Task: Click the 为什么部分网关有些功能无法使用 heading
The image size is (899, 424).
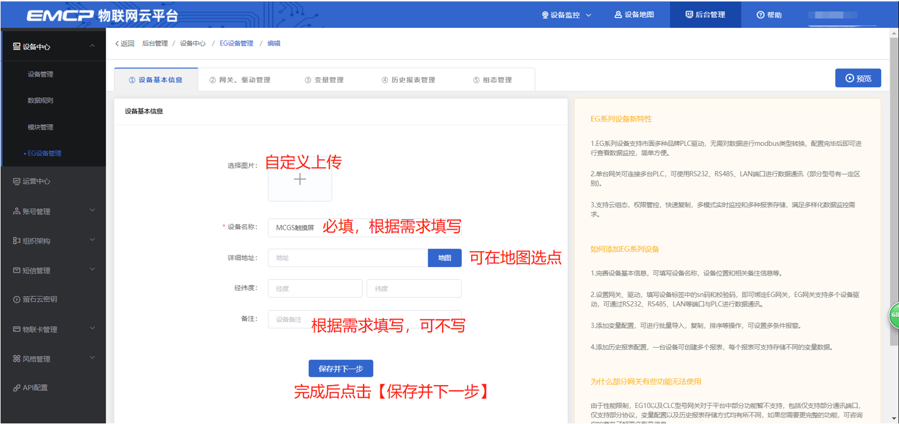Action: point(646,381)
